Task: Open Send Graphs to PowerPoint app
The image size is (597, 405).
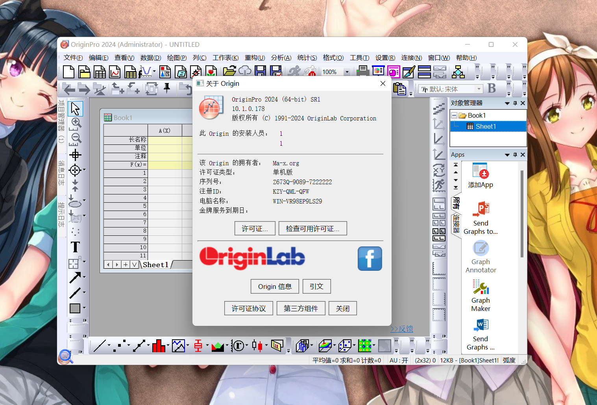Action: 481,218
